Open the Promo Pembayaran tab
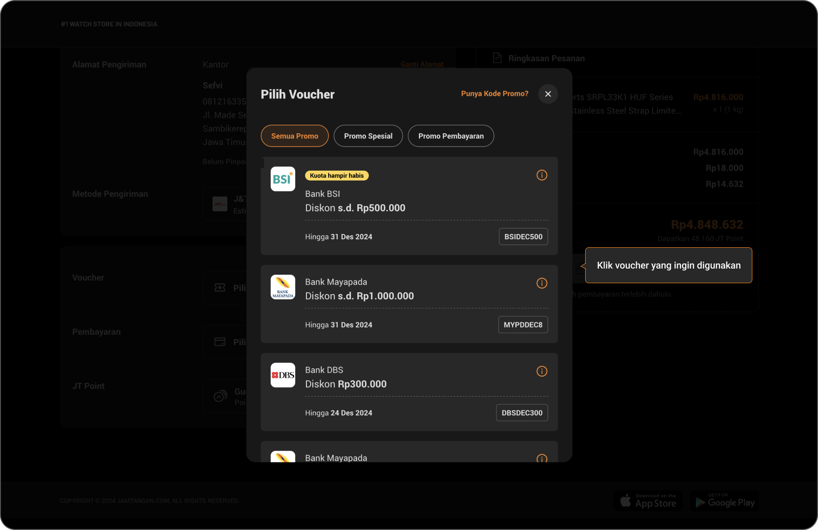 pyautogui.click(x=451, y=136)
